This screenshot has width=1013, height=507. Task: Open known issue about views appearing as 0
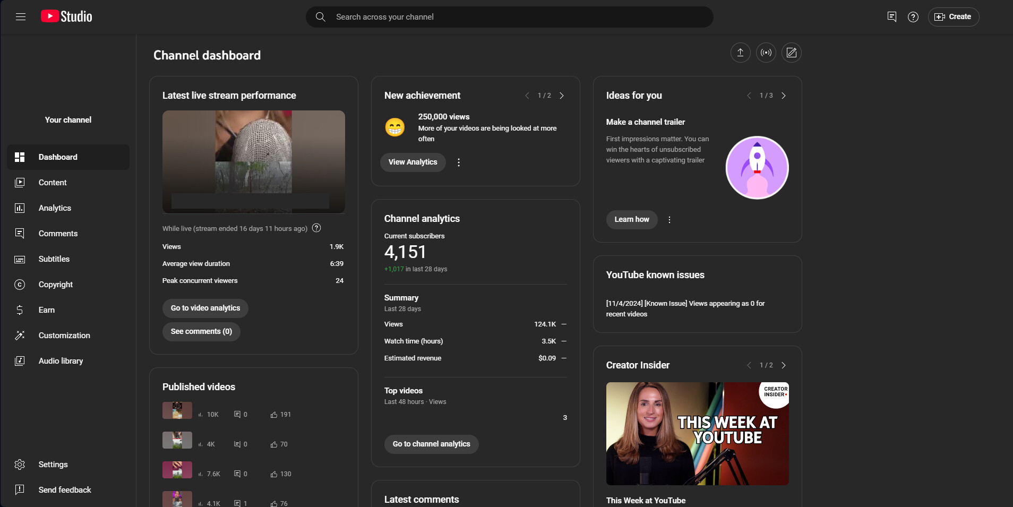click(685, 309)
